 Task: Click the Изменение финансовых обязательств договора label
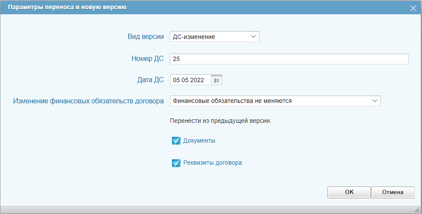pyautogui.click(x=89, y=101)
